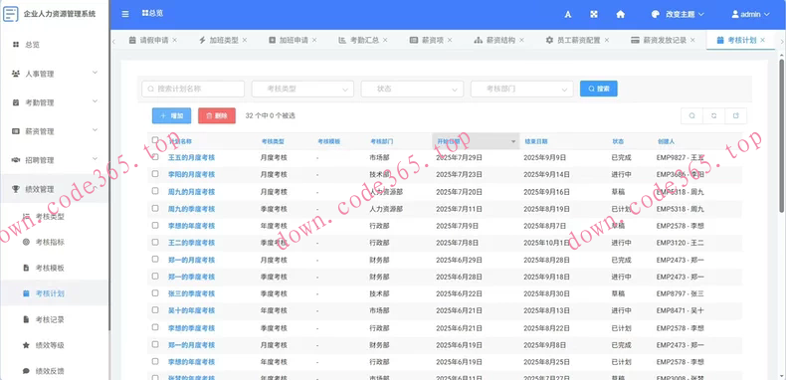
Task: Sort by 开始日期 column header
Action: point(476,141)
